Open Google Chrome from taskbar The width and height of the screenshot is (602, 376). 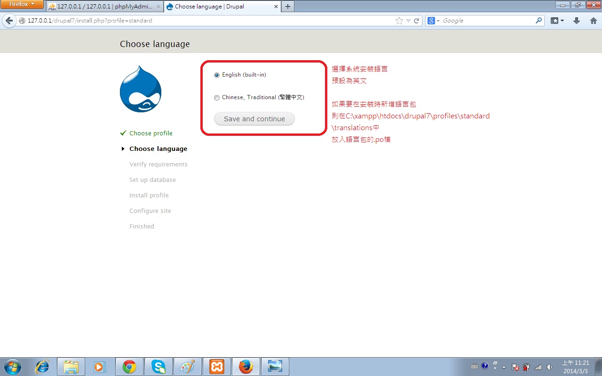pos(129,367)
